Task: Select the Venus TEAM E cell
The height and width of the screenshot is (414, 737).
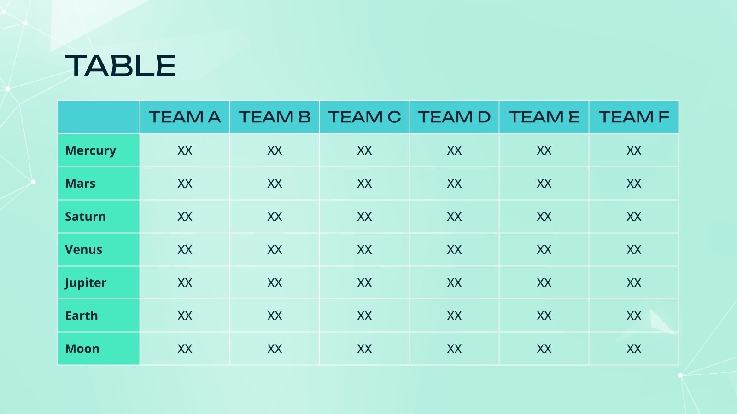Action: (544, 250)
